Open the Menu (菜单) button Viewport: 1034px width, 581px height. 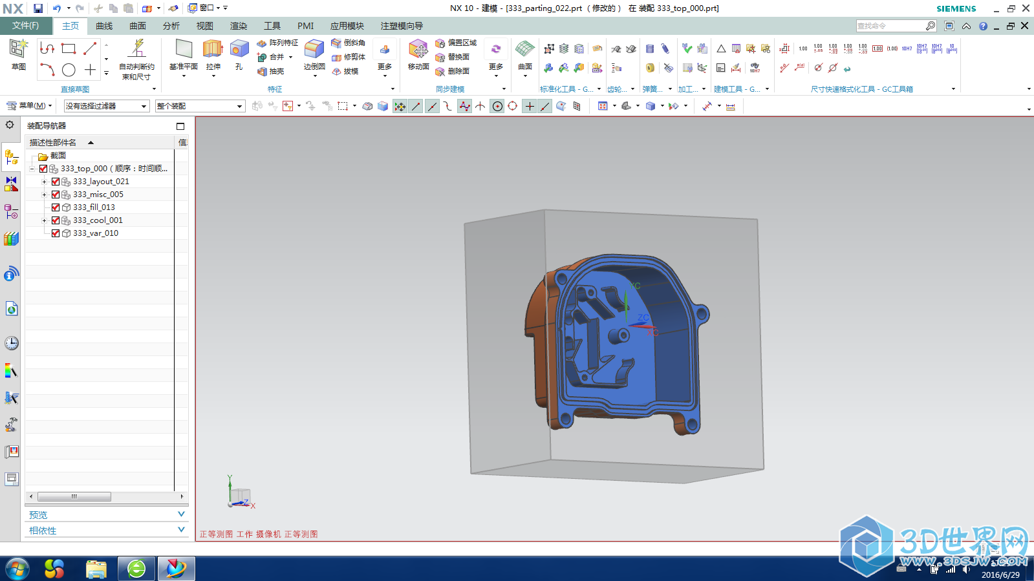point(29,105)
